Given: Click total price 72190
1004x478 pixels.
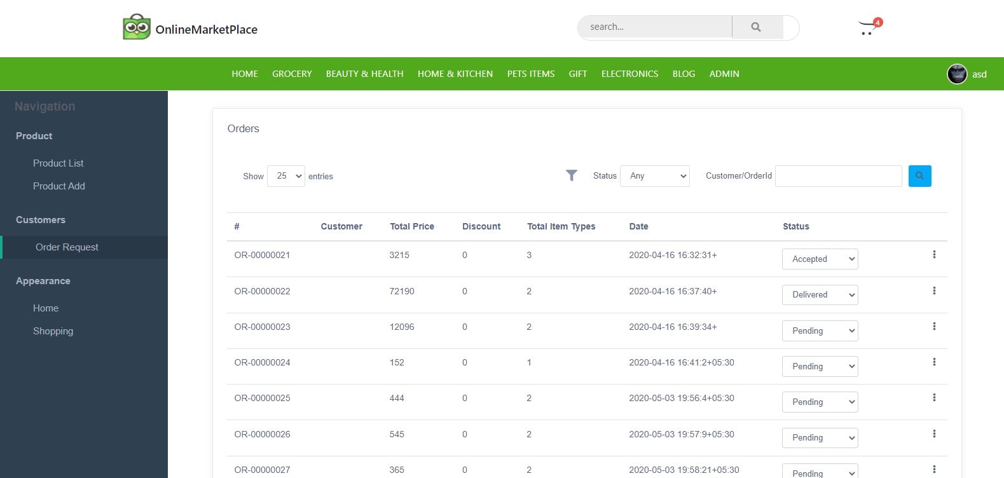Looking at the screenshot, I should pos(402,291).
